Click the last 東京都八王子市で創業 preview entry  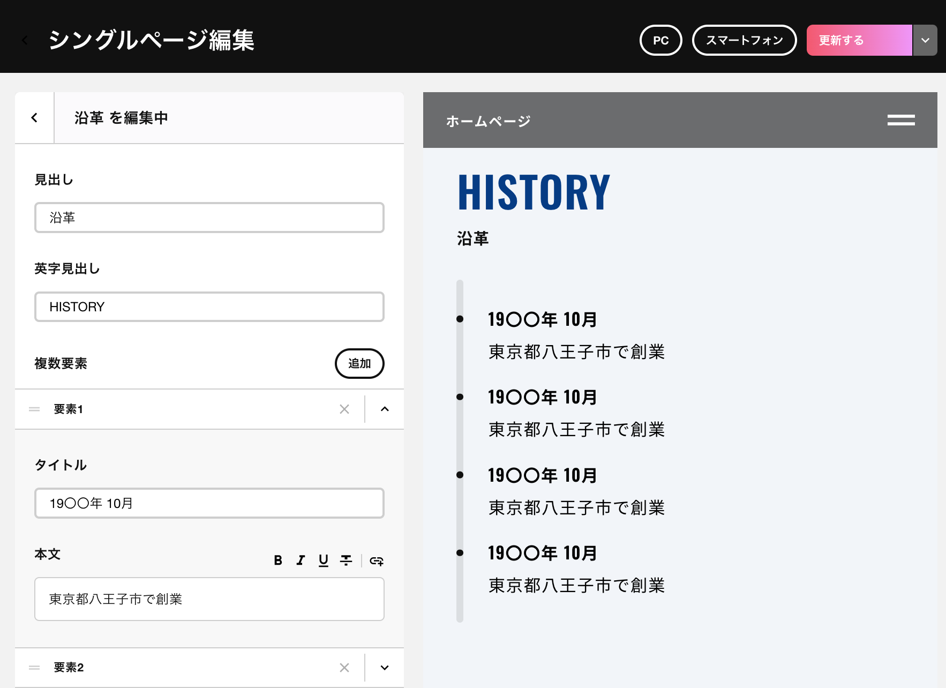[576, 585]
